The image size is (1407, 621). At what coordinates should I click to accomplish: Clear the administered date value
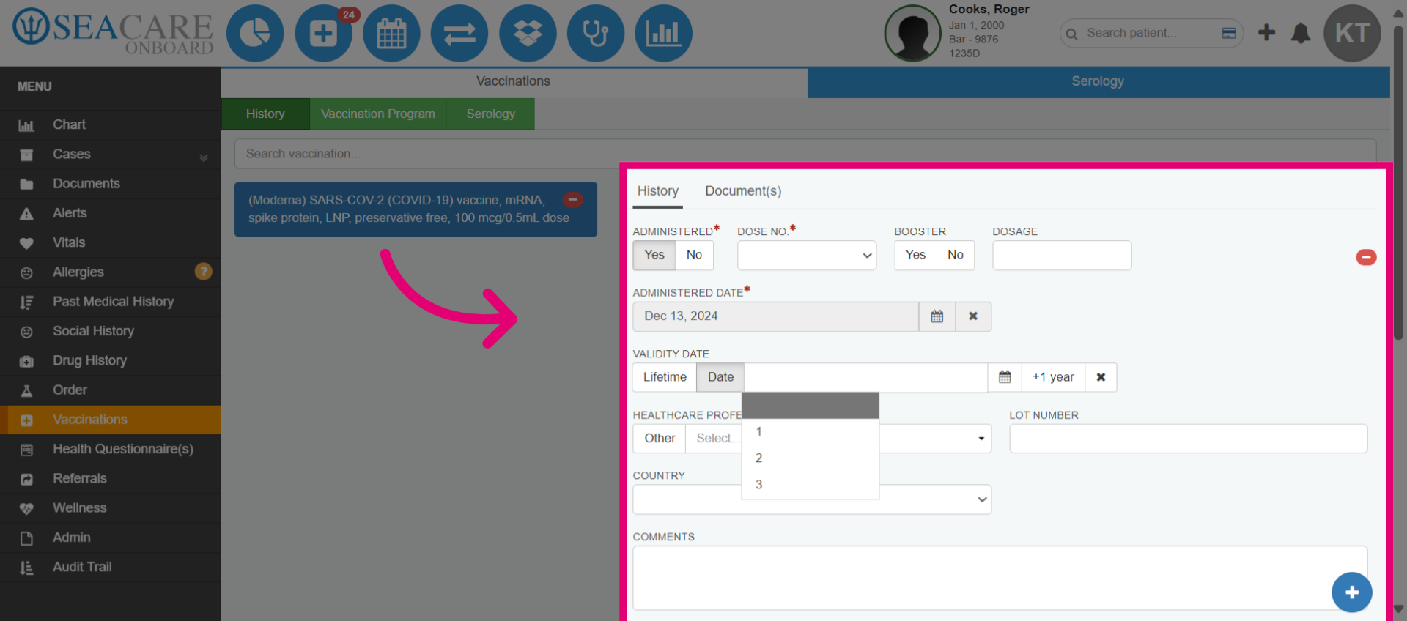pyautogui.click(x=973, y=316)
